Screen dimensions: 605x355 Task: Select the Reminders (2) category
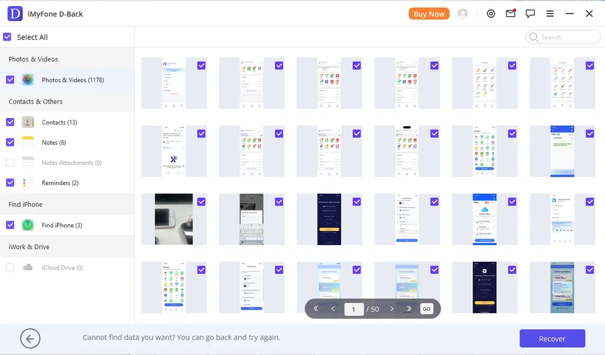tap(67, 183)
